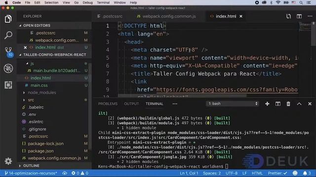Click the macOS Notification Center icon
316x177 pixels.
pyautogui.click(x=309, y=2)
